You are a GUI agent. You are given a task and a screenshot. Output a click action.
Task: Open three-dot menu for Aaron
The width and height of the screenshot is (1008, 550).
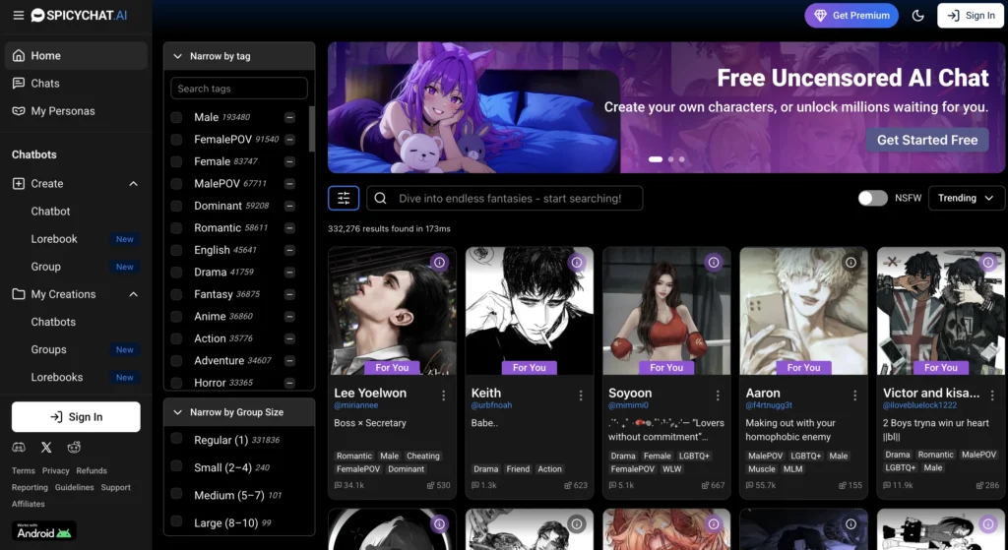coord(855,396)
